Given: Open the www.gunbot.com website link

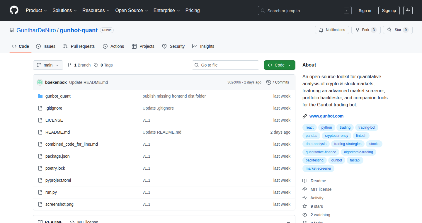Looking at the screenshot, I should 326,116.
